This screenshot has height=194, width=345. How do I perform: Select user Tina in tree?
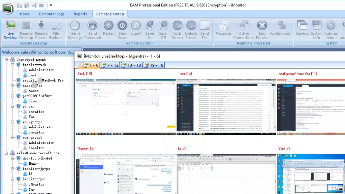click(33, 101)
